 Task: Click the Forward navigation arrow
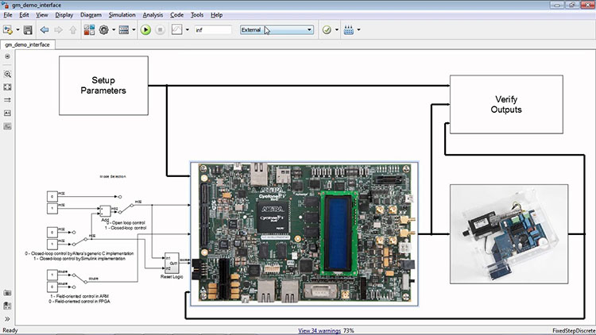(x=58, y=29)
